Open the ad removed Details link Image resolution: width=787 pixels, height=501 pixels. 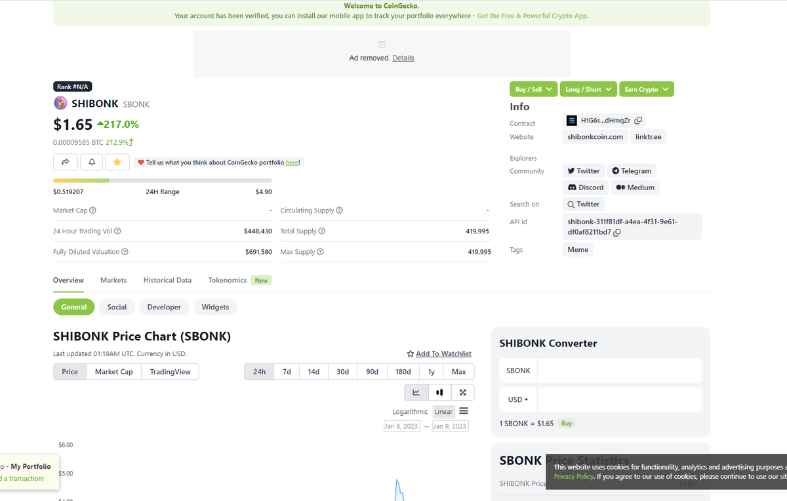pos(403,58)
